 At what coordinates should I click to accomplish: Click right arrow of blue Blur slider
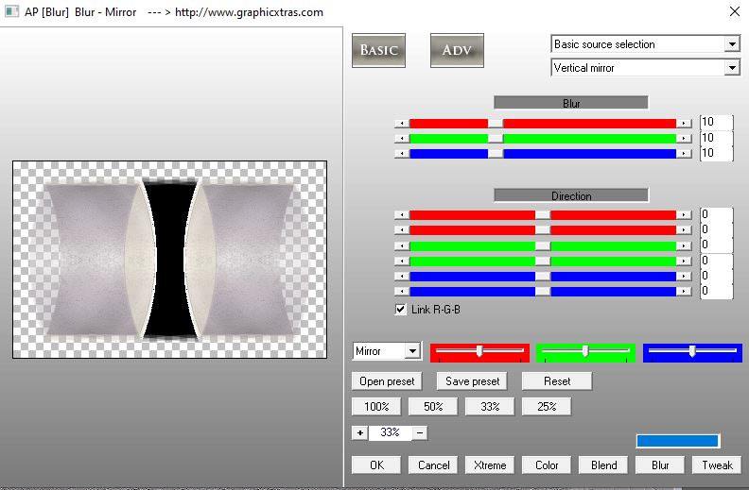tap(684, 154)
